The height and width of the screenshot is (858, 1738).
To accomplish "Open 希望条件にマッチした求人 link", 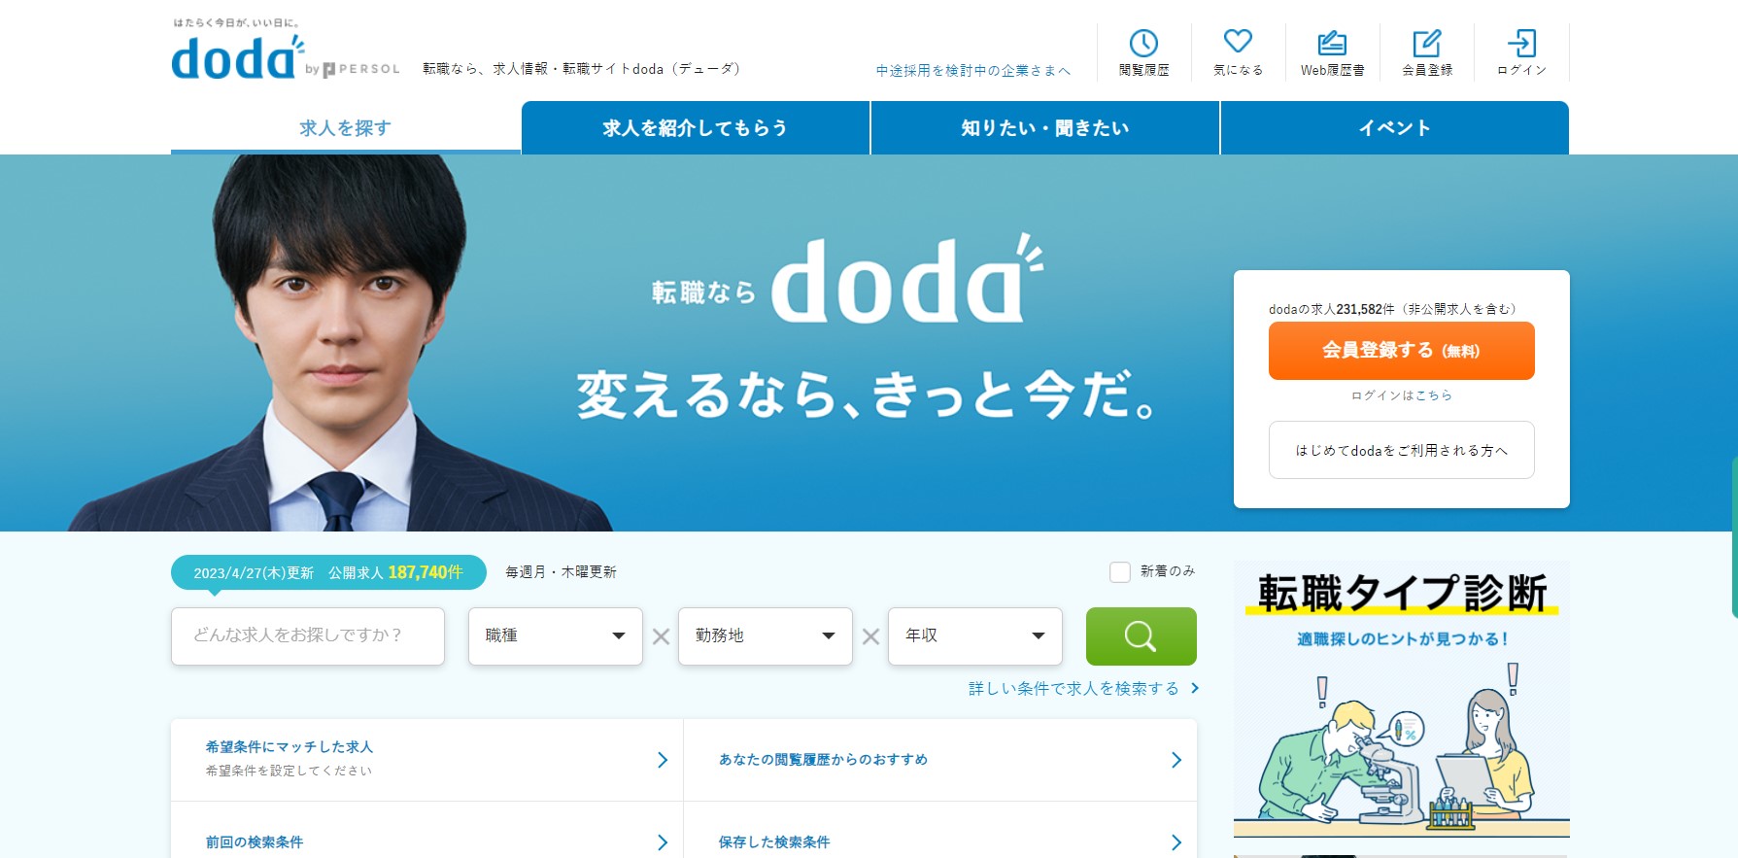I will pyautogui.click(x=289, y=747).
